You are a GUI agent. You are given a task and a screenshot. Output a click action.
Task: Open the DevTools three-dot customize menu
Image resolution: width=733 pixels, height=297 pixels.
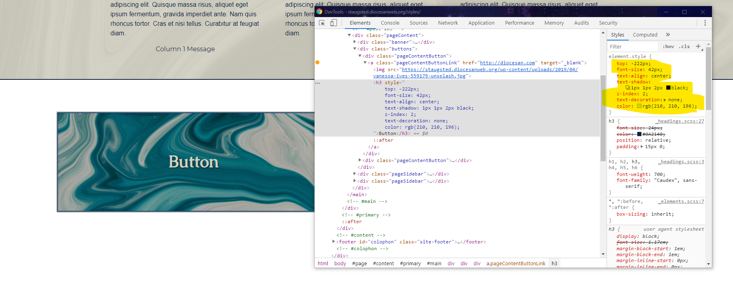coord(705,23)
